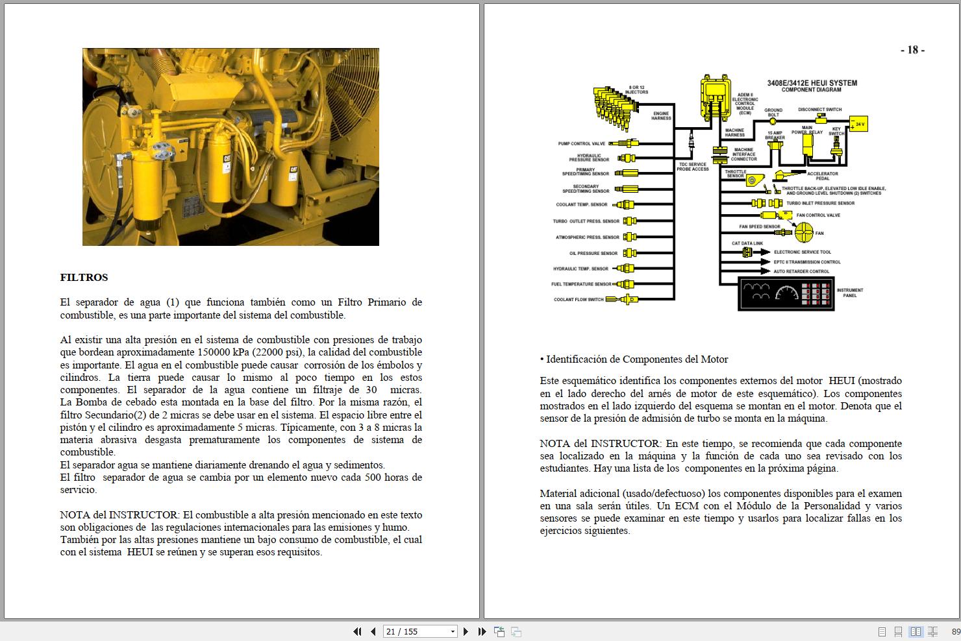The height and width of the screenshot is (641, 961).
Task: Click the ECM module drawing in the diagram
Action: [714, 97]
